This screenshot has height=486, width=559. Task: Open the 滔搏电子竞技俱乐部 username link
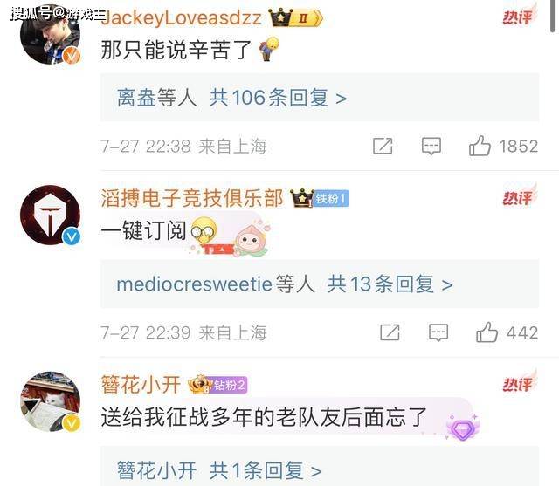pos(192,198)
